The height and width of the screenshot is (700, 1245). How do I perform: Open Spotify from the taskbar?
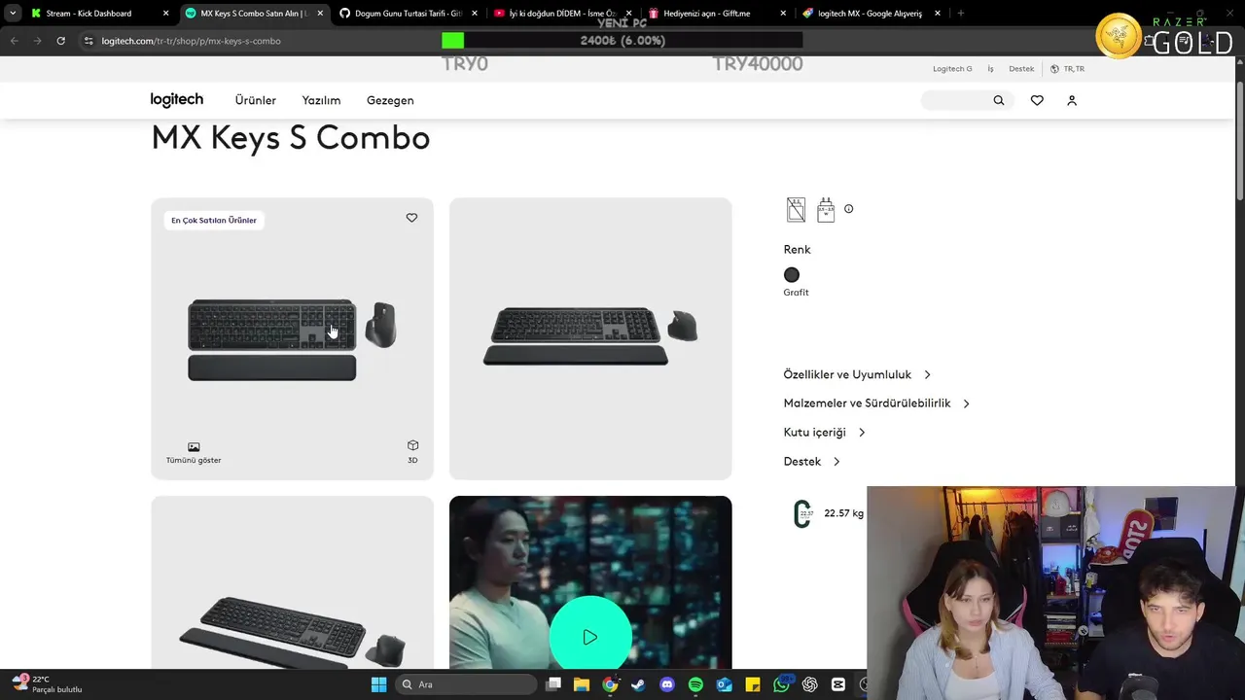[695, 684]
